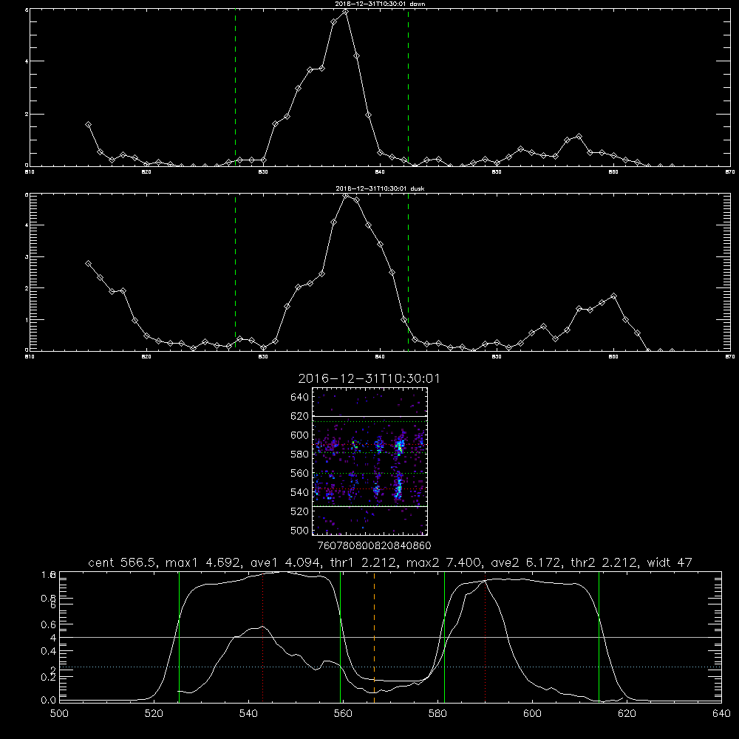Viewport: 739px width, 739px height.
Task: Click the dusk plot title text
Action: (x=380, y=188)
